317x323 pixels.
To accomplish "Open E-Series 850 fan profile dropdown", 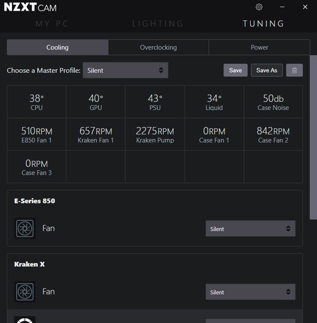I will coord(250,228).
